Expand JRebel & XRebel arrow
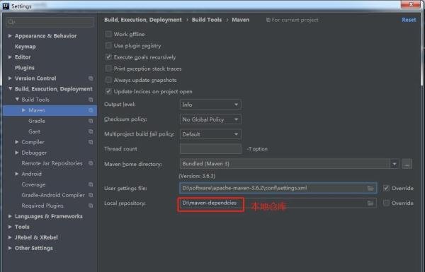This screenshot has height=272, width=425. (x=10, y=237)
